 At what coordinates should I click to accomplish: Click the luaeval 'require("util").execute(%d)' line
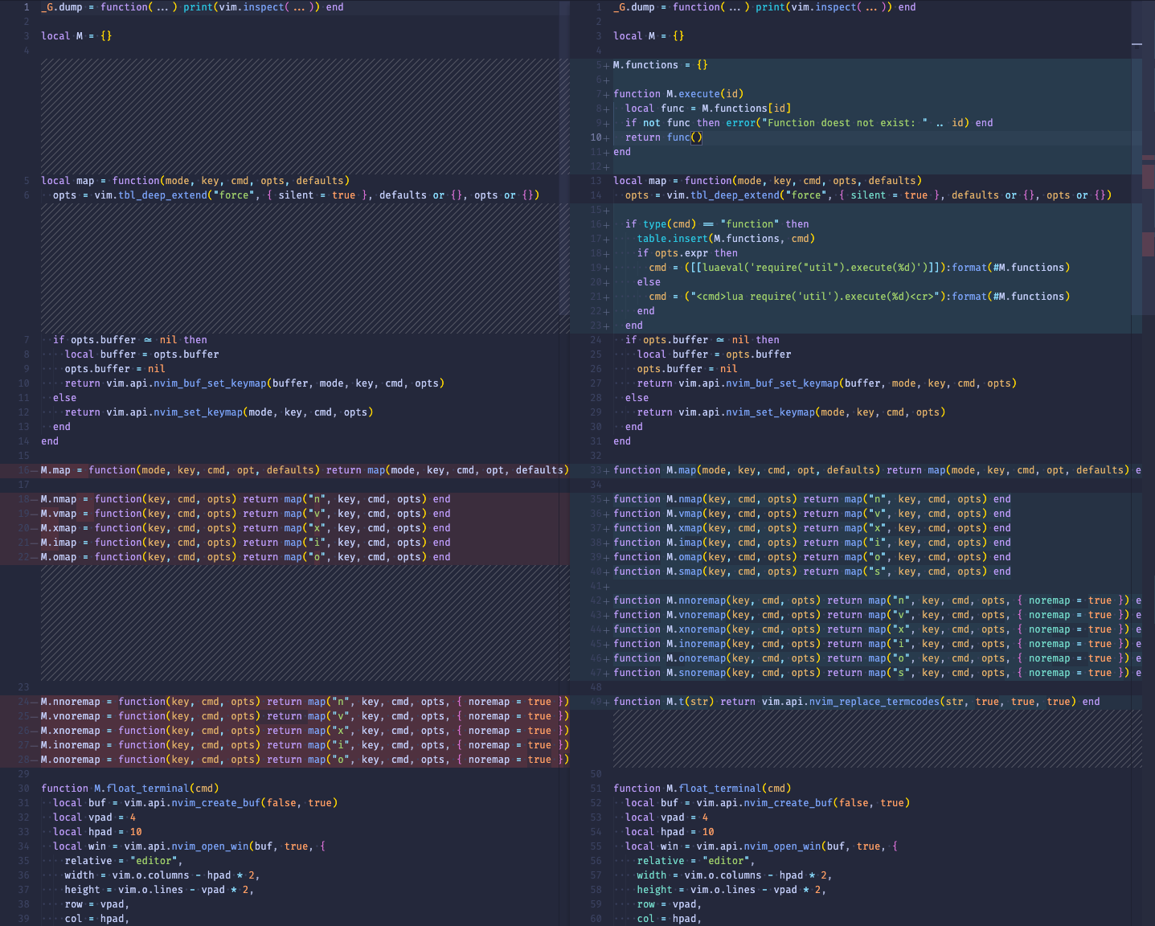[x=859, y=268]
